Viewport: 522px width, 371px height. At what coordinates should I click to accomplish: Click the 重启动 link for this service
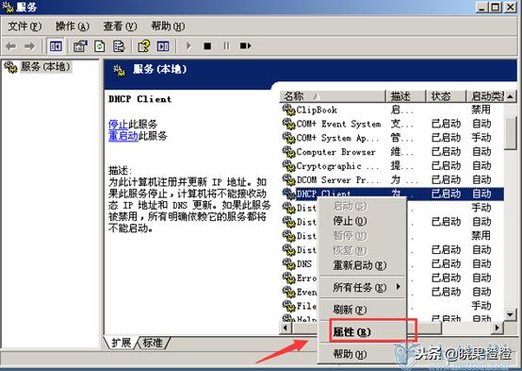123,136
